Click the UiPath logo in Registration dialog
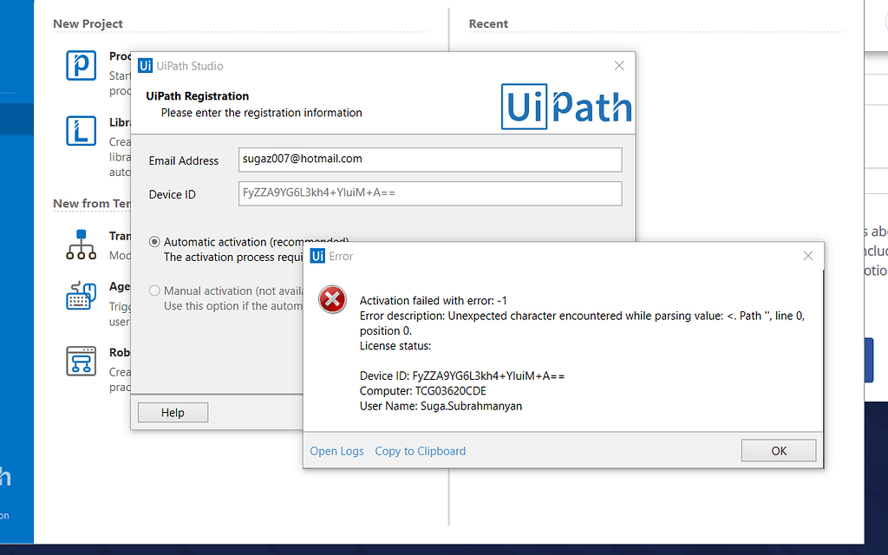Image resolution: width=888 pixels, height=555 pixels. click(566, 106)
